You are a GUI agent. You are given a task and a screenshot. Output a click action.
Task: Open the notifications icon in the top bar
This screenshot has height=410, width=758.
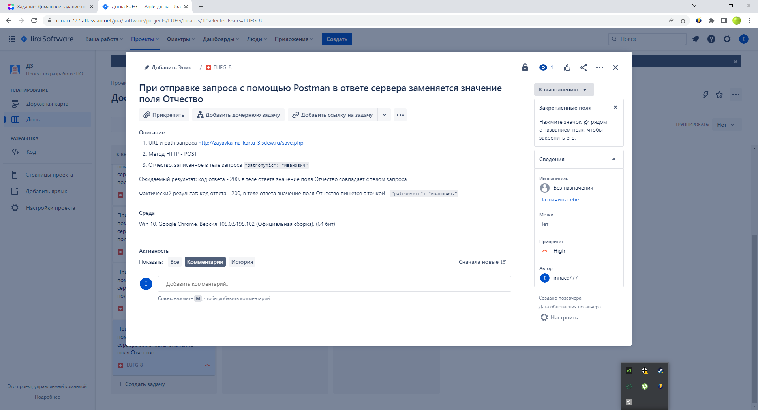696,39
